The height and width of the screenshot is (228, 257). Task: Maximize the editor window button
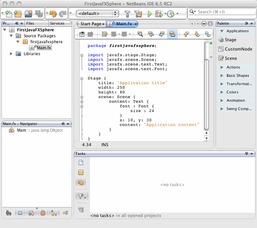(x=210, y=24)
